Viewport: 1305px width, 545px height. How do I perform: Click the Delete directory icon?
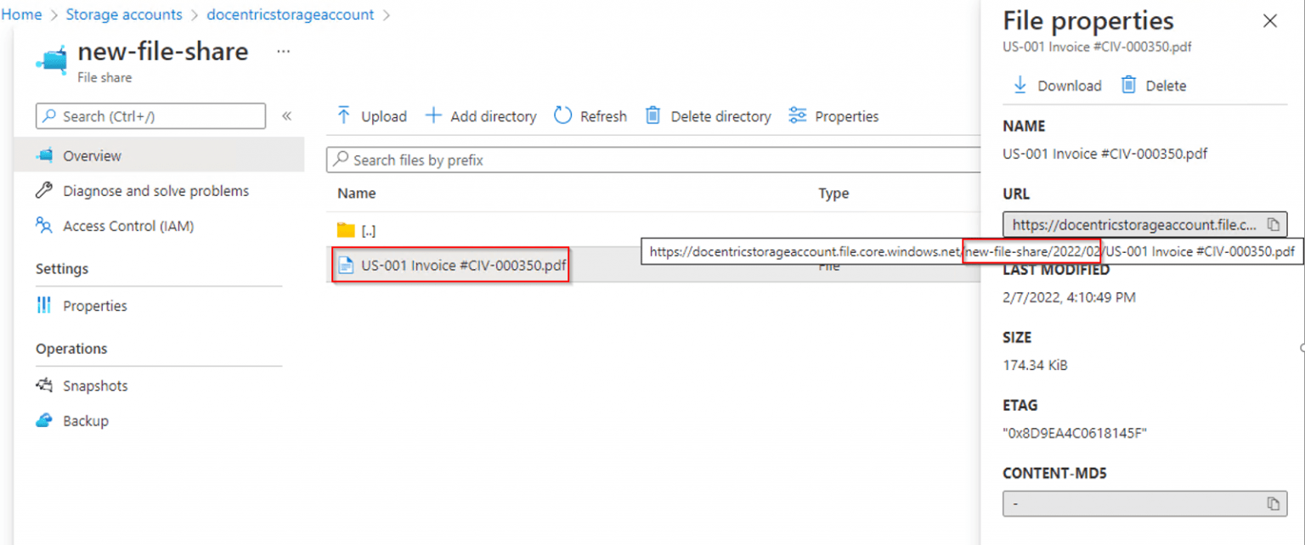[x=652, y=115]
